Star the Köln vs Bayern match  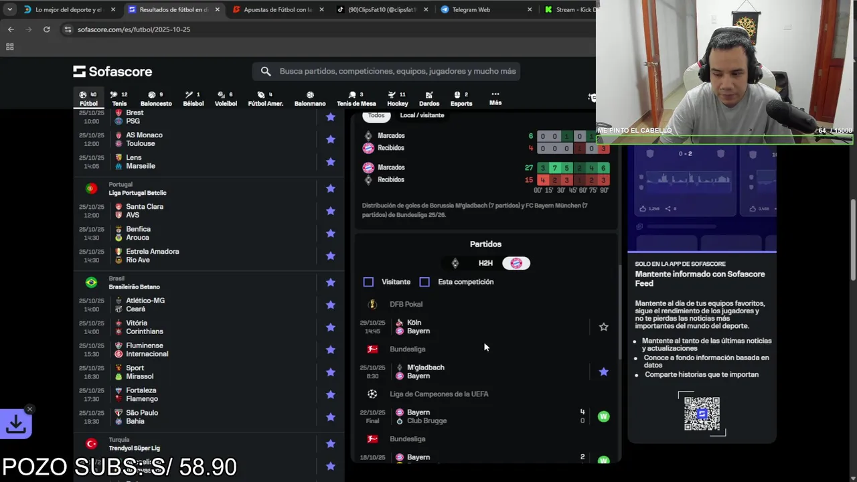tap(603, 327)
